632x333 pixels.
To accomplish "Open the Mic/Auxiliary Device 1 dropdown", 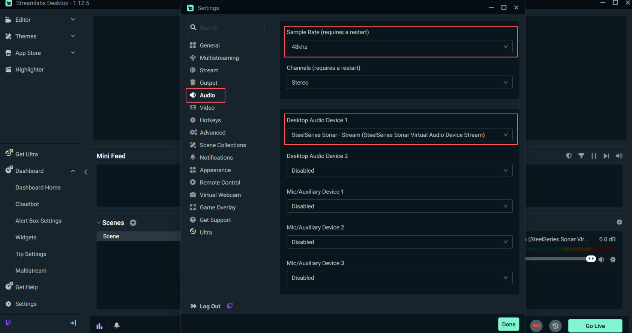I will (399, 206).
